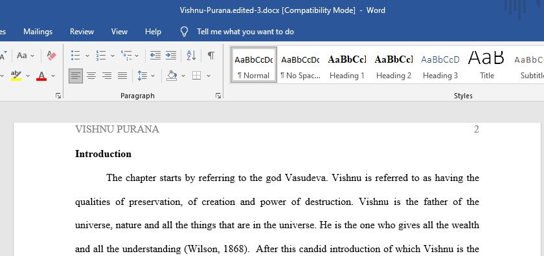Open the Bullets dropdown arrow
This screenshot has height=256, width=544.
(87, 56)
